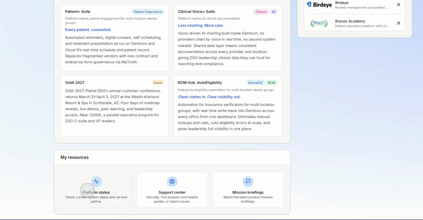Viewport: 423px width, 220px height.
Task: Open Braces Academy external link arrow
Action: point(398,23)
